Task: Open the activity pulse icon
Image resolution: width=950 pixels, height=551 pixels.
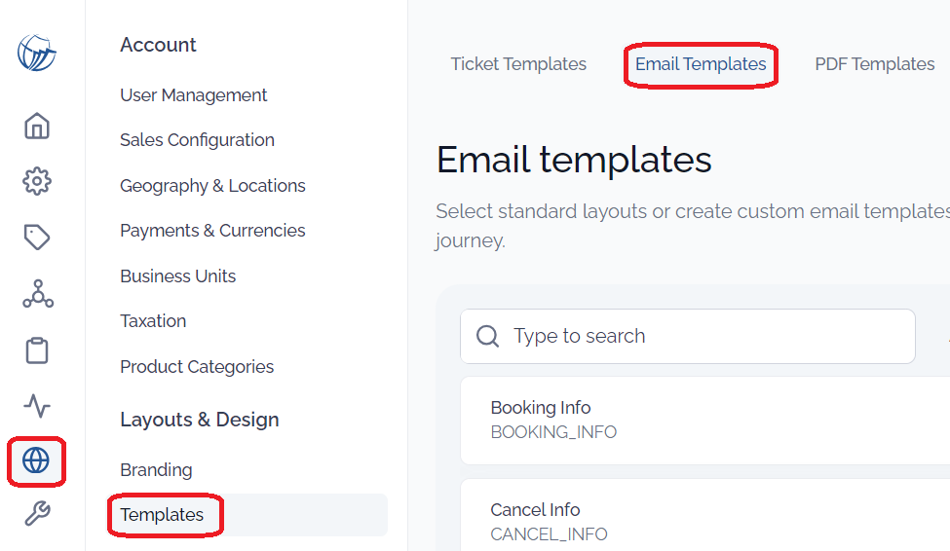Action: 37,406
